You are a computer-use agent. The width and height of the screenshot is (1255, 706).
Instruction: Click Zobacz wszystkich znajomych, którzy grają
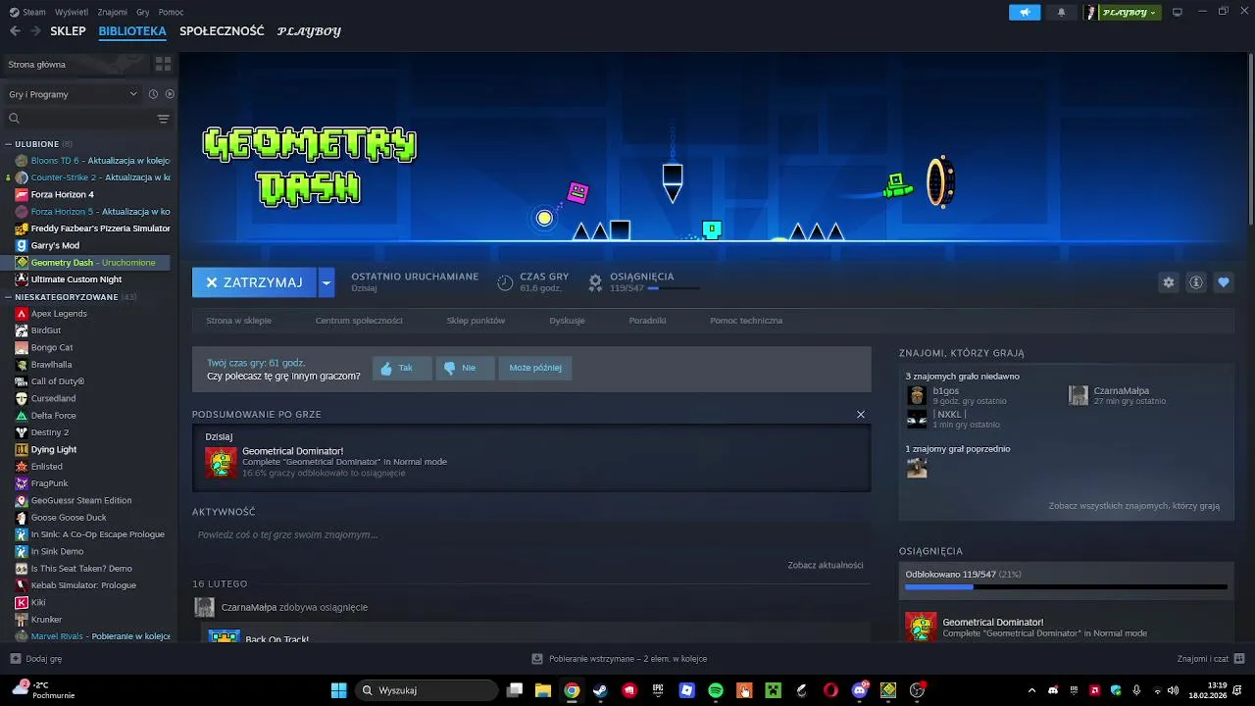pos(1134,506)
